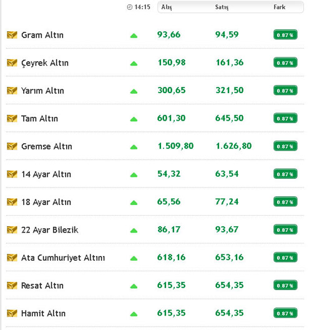Click the 0.87% badge for Gram Altın

pyautogui.click(x=285, y=35)
